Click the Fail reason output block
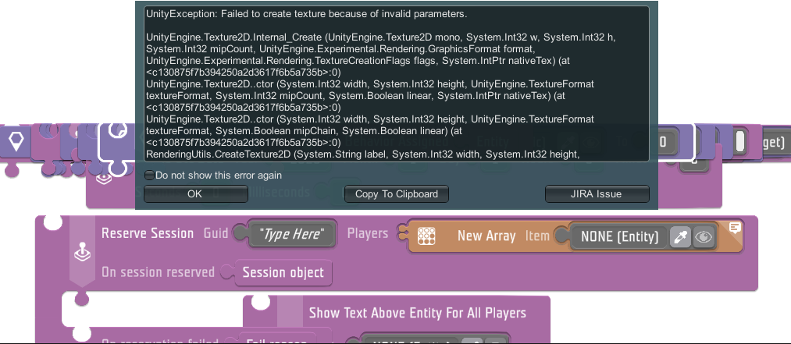The width and height of the screenshot is (791, 344). 273,339
